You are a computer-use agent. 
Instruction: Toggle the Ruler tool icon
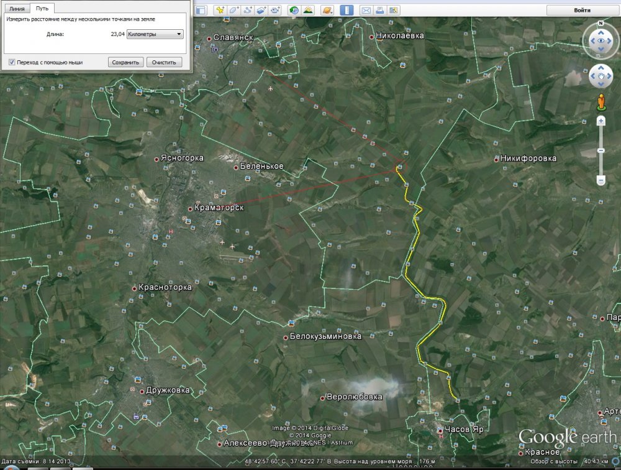pos(347,11)
